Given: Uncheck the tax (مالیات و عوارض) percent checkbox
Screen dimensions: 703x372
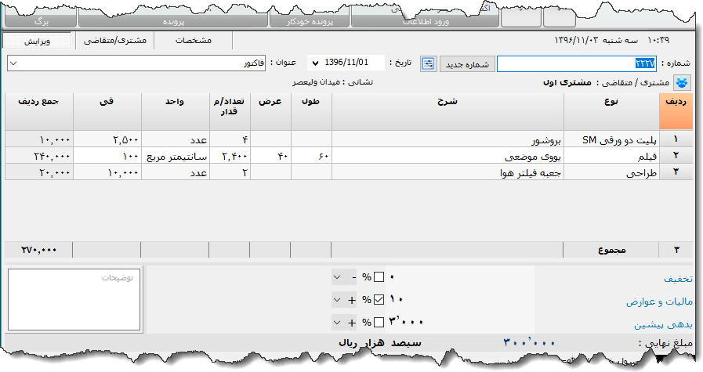Looking at the screenshot, I should coord(379,300).
